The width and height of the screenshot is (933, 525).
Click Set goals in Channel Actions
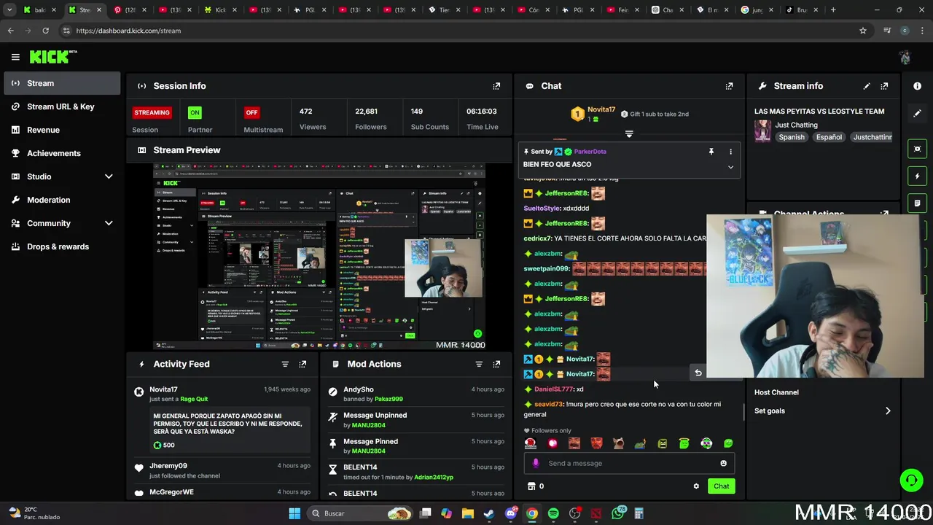(770, 411)
